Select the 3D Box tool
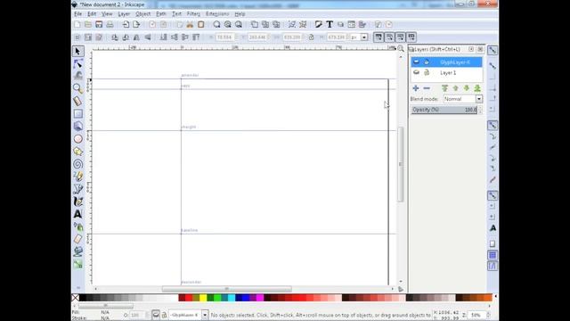This screenshot has width=570, height=321. [x=77, y=127]
